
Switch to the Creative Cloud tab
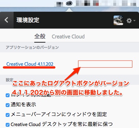pos(68,37)
